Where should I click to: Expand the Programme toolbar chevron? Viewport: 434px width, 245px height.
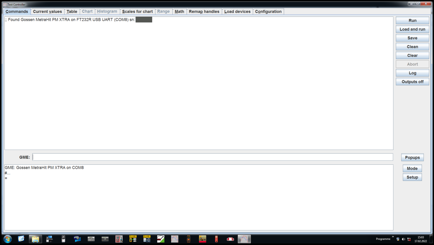(x=393, y=237)
